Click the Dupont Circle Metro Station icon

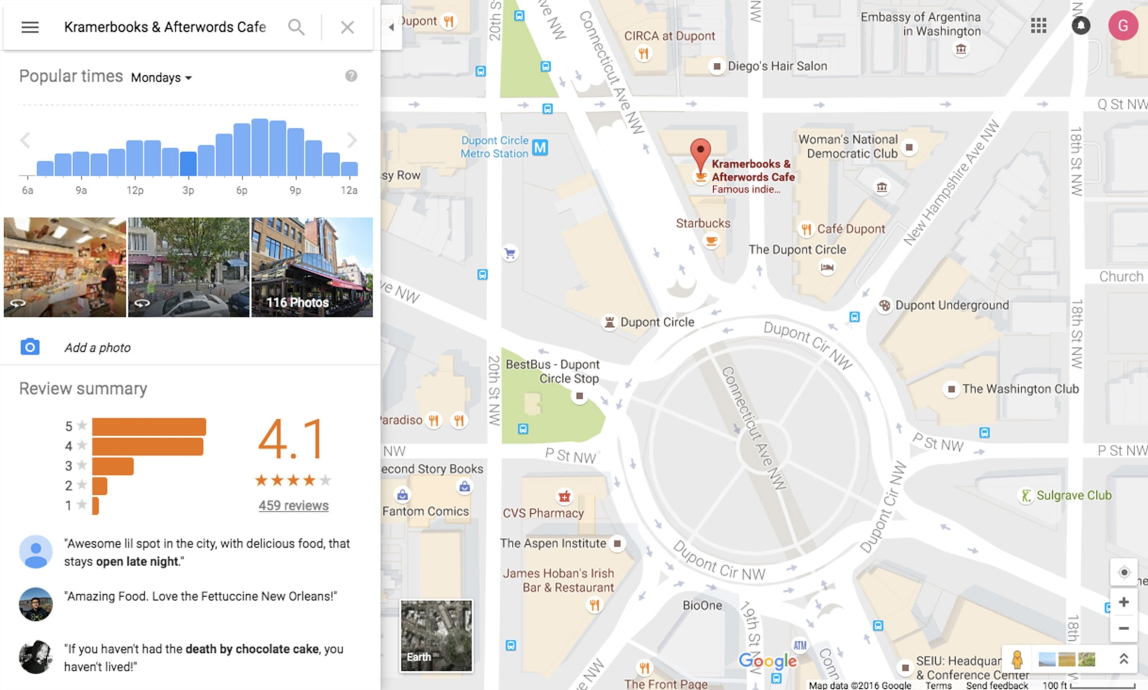pos(540,148)
